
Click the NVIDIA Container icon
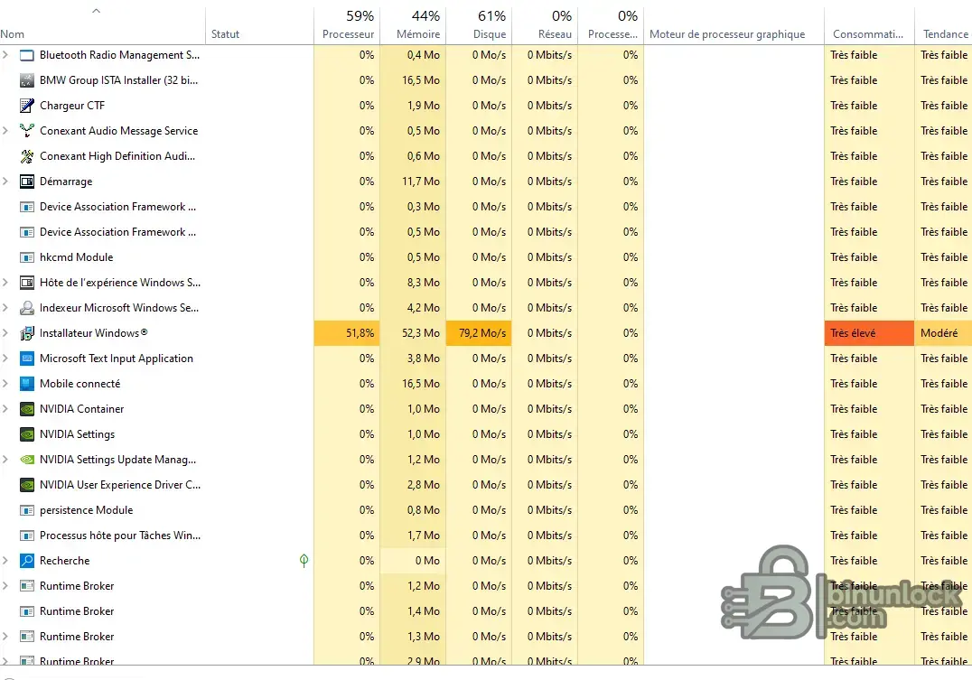coord(27,409)
